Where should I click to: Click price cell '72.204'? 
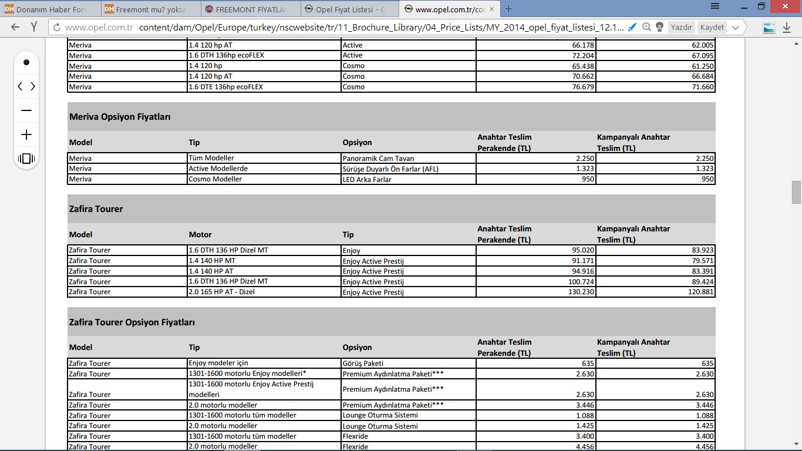click(x=535, y=55)
